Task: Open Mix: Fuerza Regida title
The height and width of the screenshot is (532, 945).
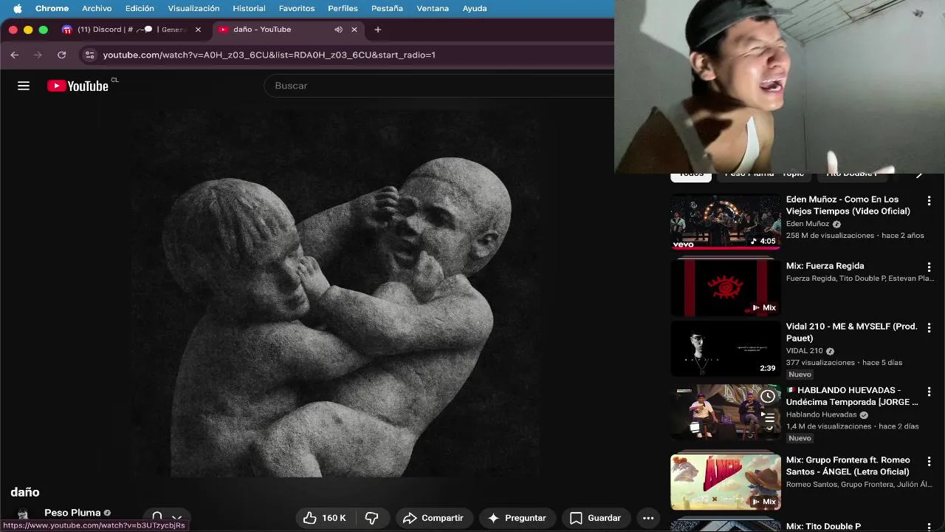Action: coord(825,266)
